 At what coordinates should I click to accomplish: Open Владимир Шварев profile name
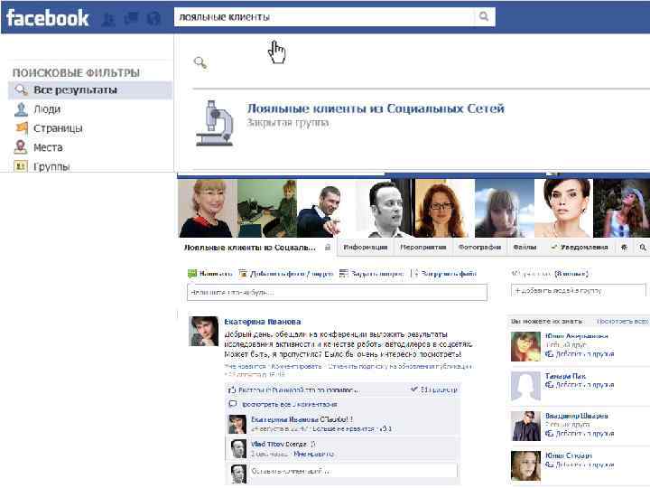click(577, 416)
